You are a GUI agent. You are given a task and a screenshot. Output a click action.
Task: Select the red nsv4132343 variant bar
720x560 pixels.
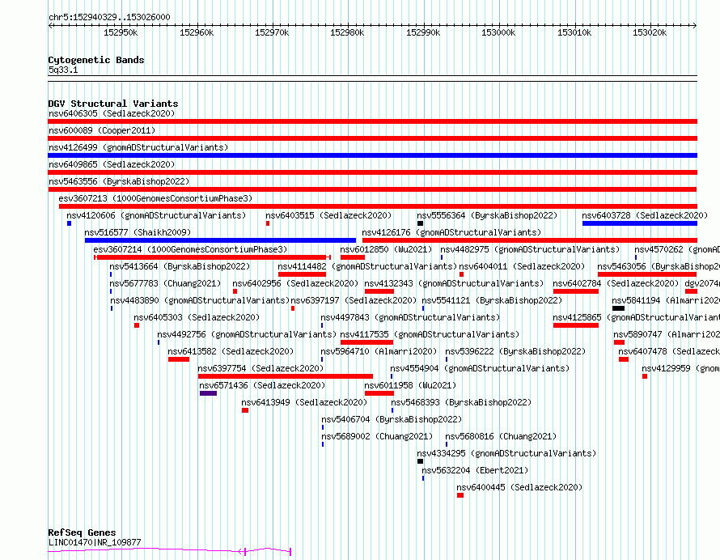click(x=379, y=291)
